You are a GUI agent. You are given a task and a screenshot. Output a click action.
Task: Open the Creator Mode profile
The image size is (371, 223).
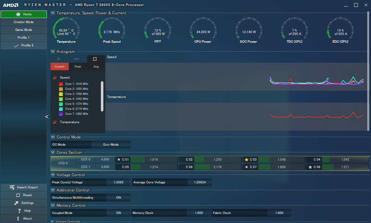tap(24, 22)
